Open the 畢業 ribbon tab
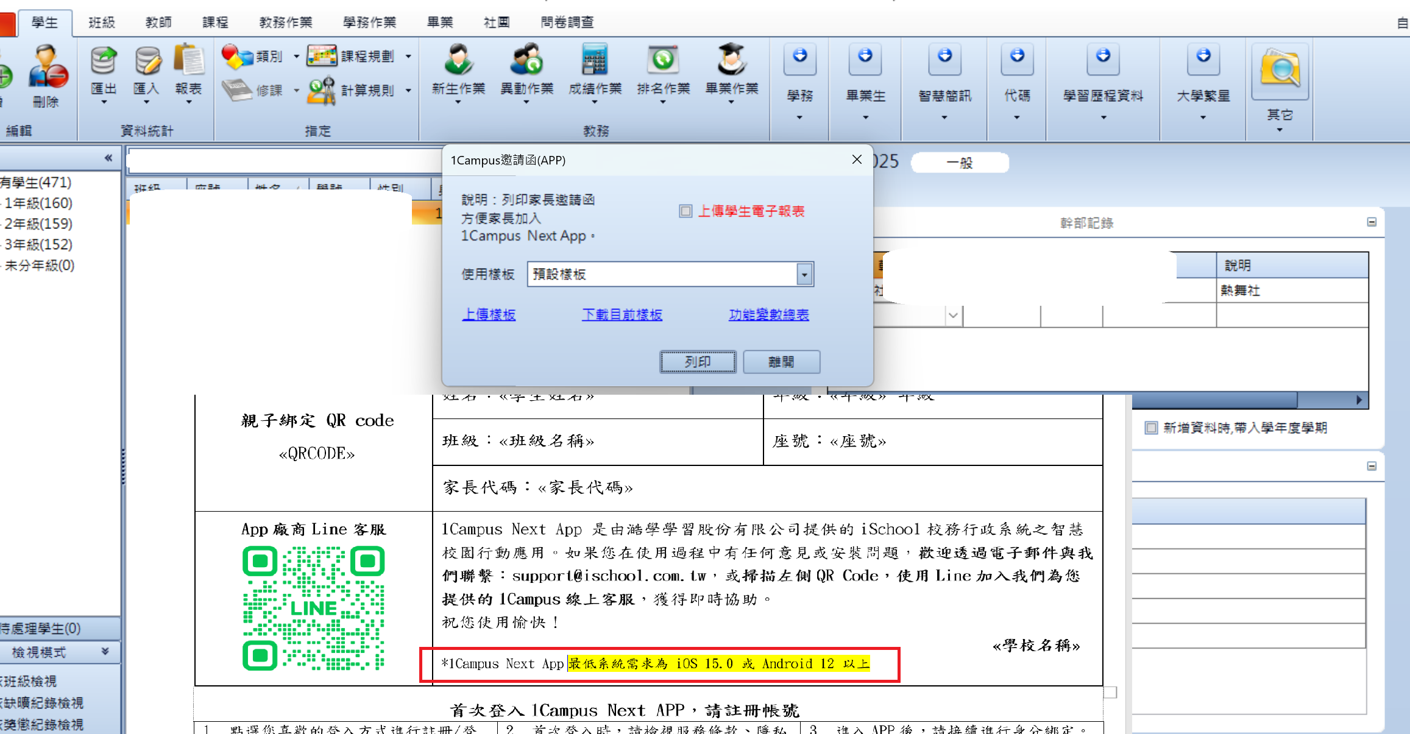The width and height of the screenshot is (1410, 734). click(x=440, y=23)
